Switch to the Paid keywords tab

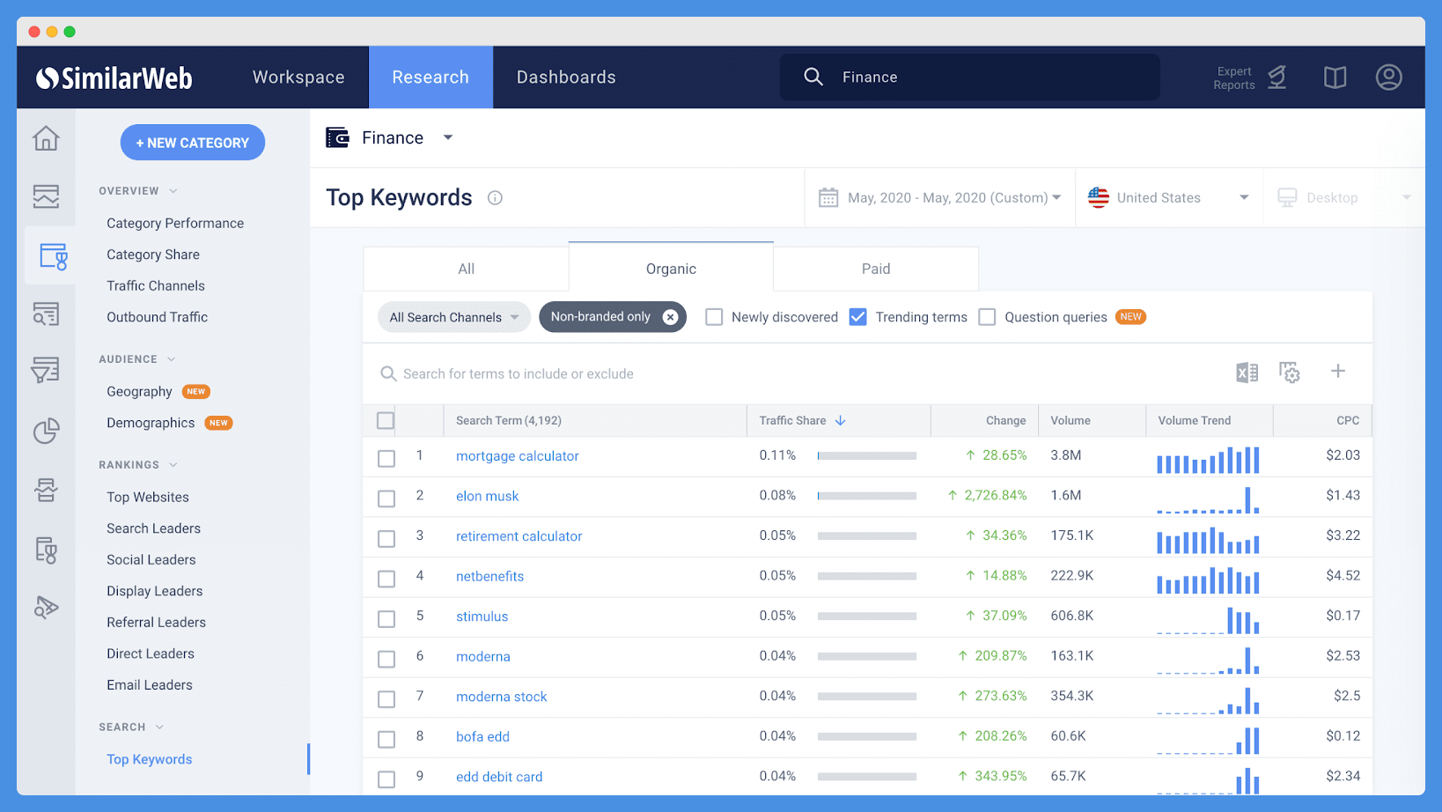(x=876, y=269)
